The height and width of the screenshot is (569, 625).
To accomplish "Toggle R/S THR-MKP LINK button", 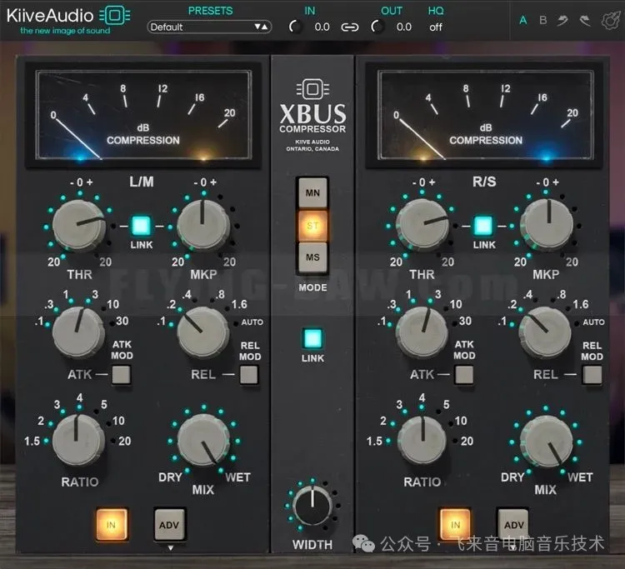I will [x=483, y=226].
